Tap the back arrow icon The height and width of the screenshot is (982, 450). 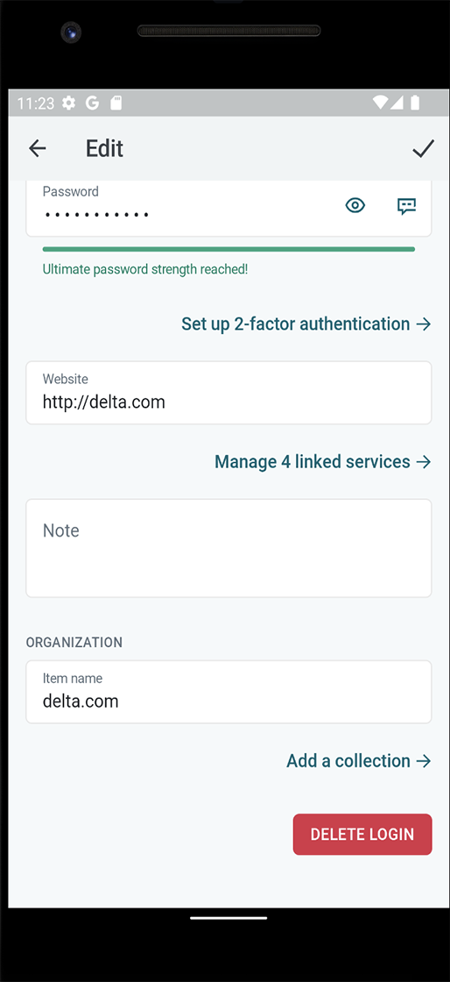point(38,148)
